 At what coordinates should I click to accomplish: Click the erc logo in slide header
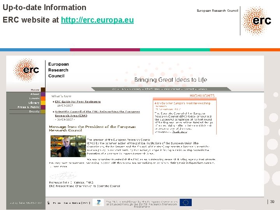coord(257,21)
